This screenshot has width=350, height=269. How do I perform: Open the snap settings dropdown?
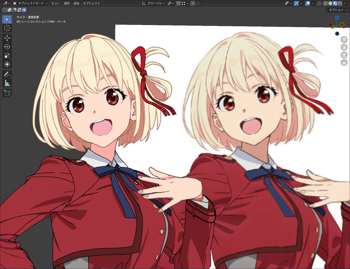pyautogui.click(x=185, y=3)
